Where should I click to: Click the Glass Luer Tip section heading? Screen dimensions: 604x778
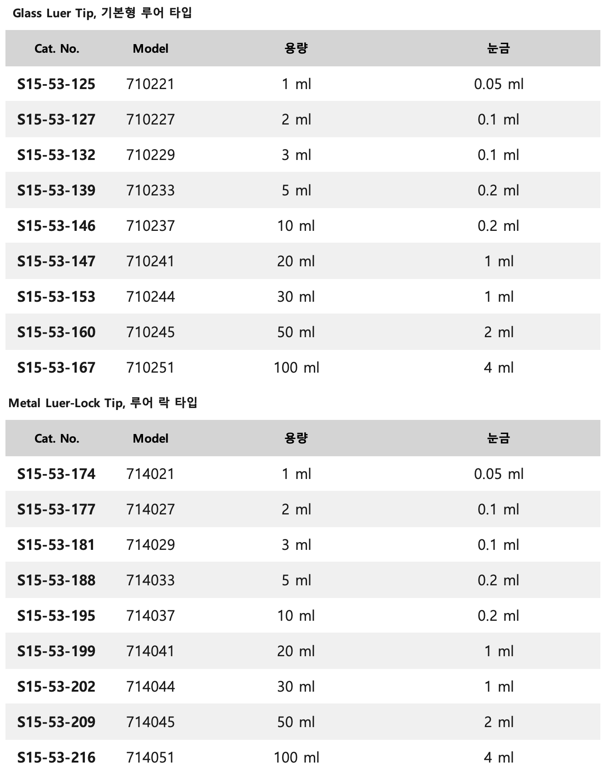(102, 13)
